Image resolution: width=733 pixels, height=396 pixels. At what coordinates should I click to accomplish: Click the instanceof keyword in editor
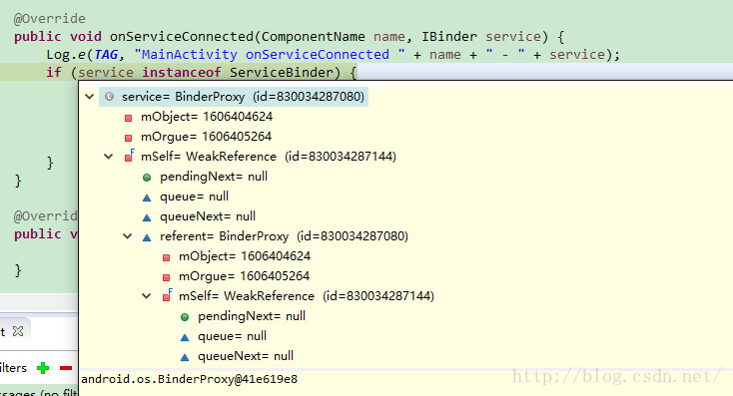pyautogui.click(x=182, y=73)
